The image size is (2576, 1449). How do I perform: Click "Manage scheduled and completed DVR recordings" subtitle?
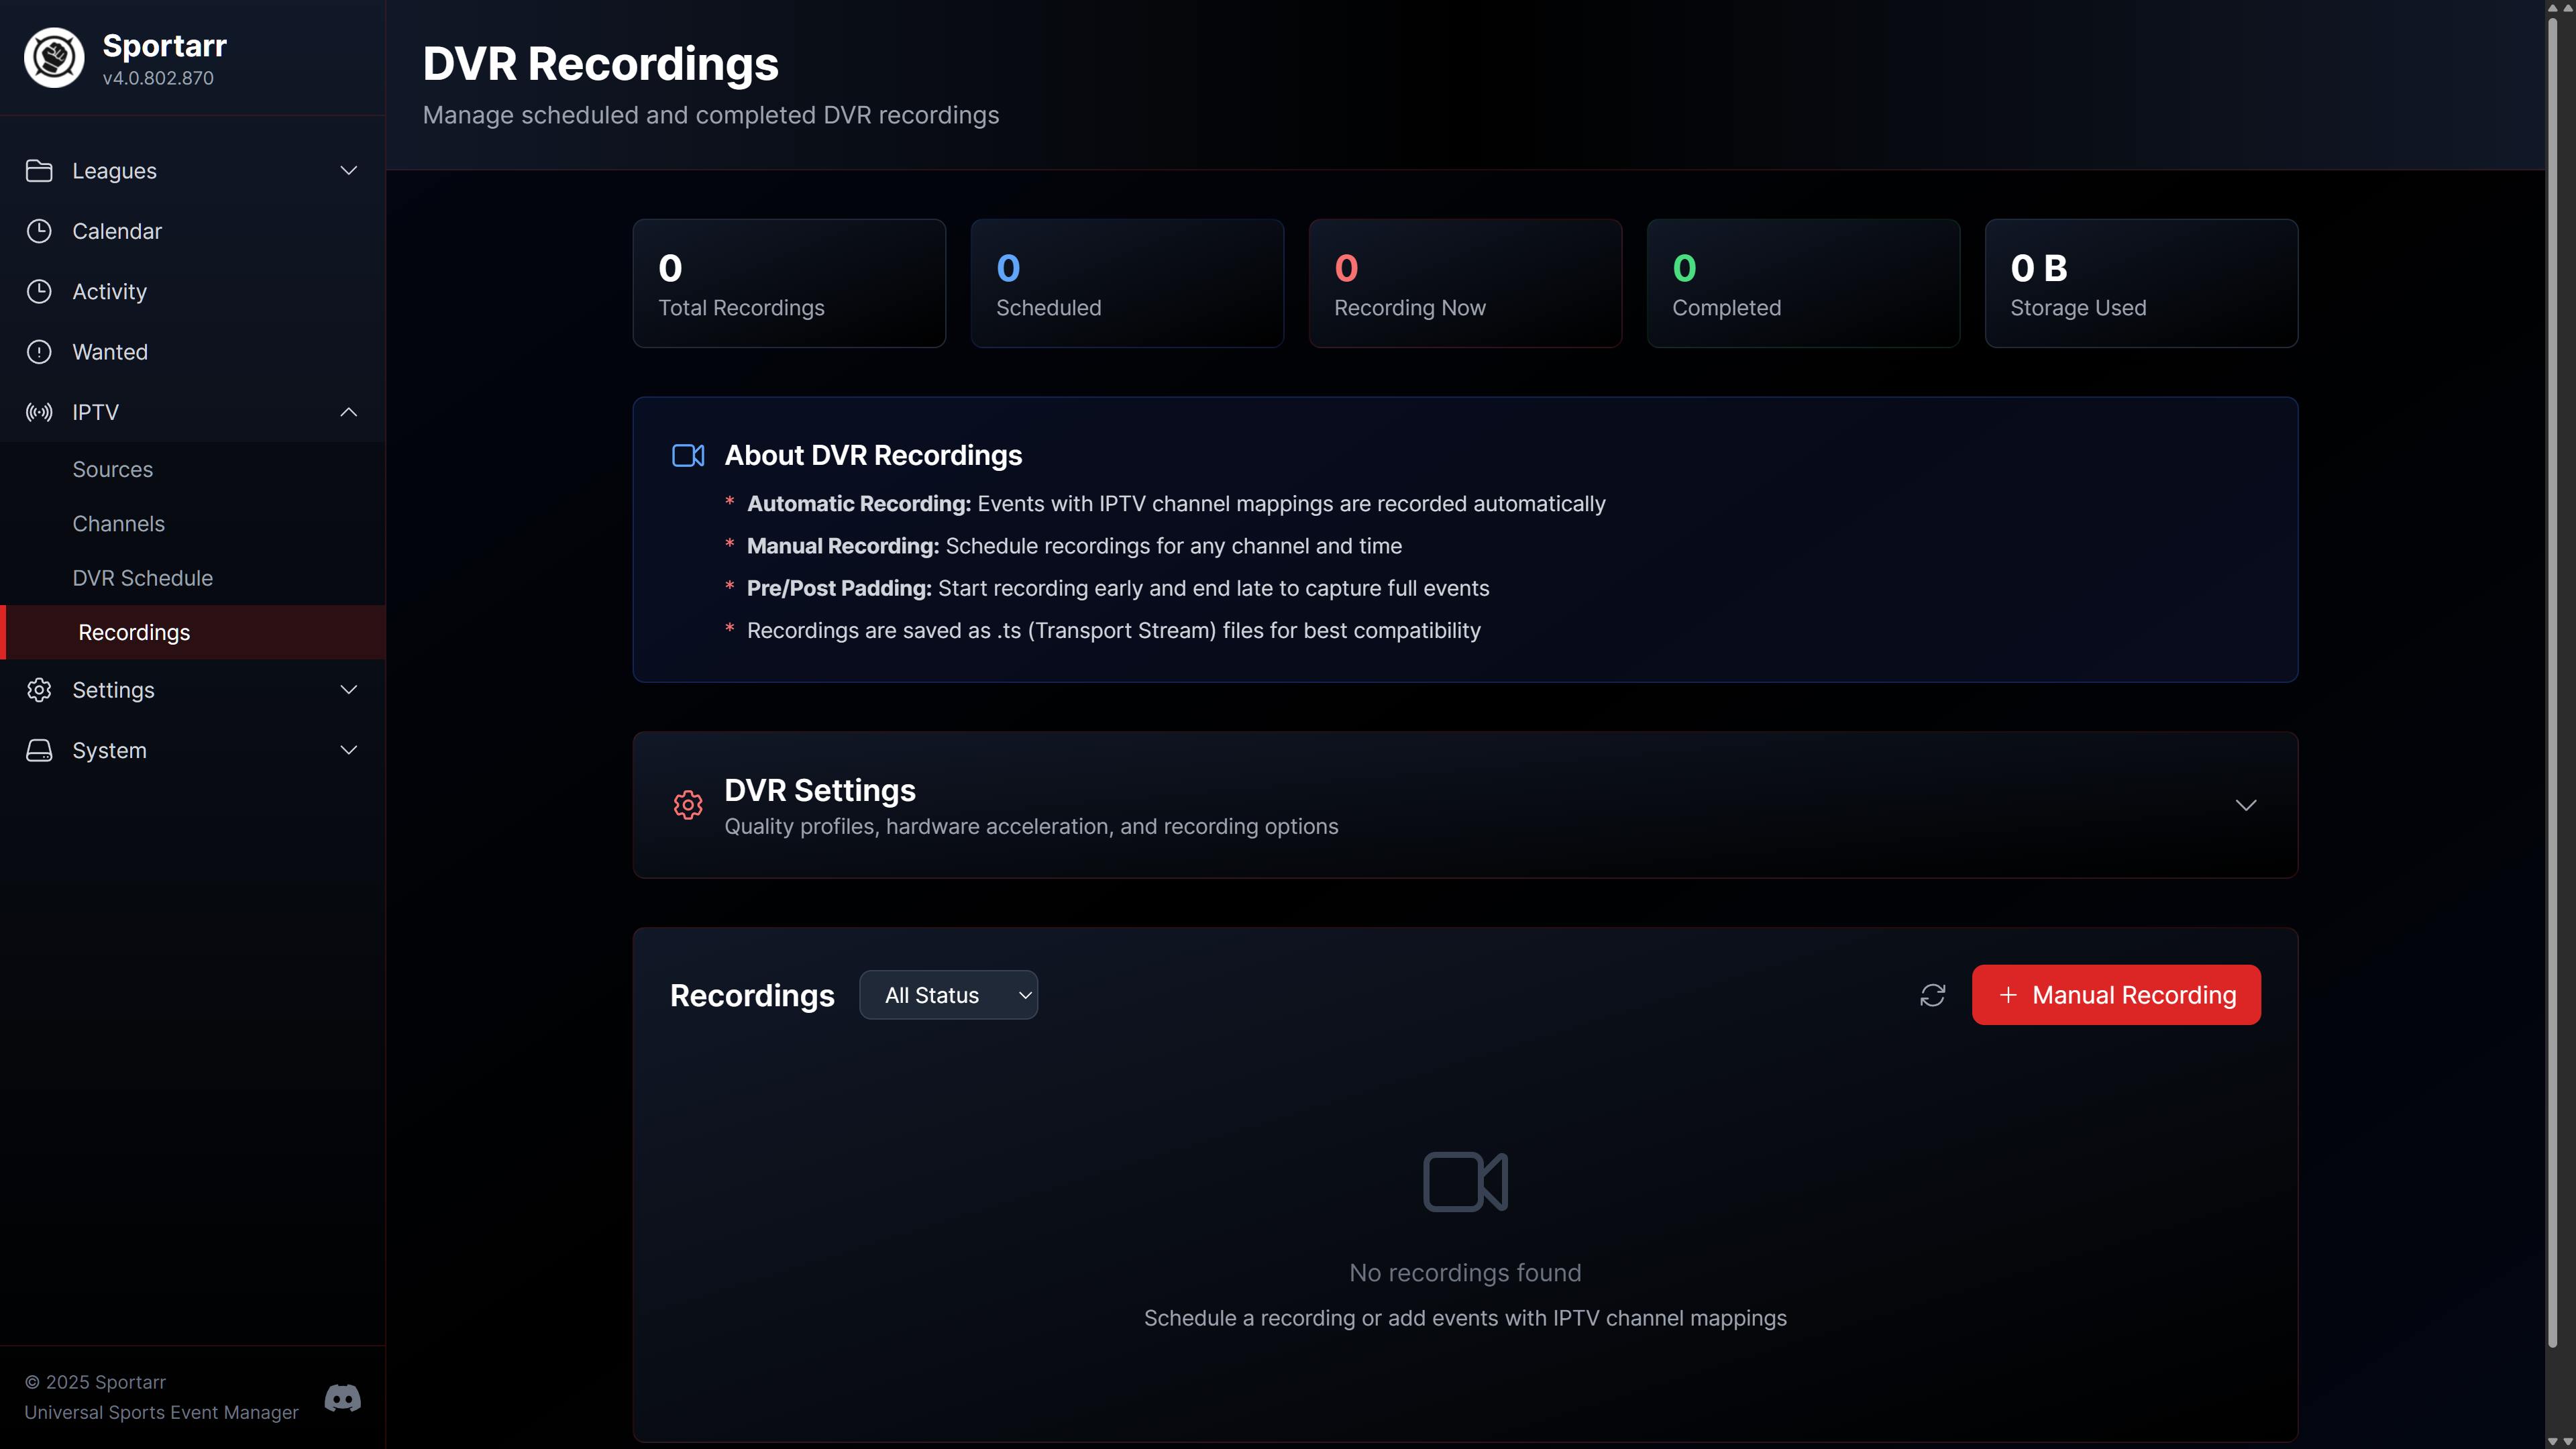pyautogui.click(x=711, y=115)
